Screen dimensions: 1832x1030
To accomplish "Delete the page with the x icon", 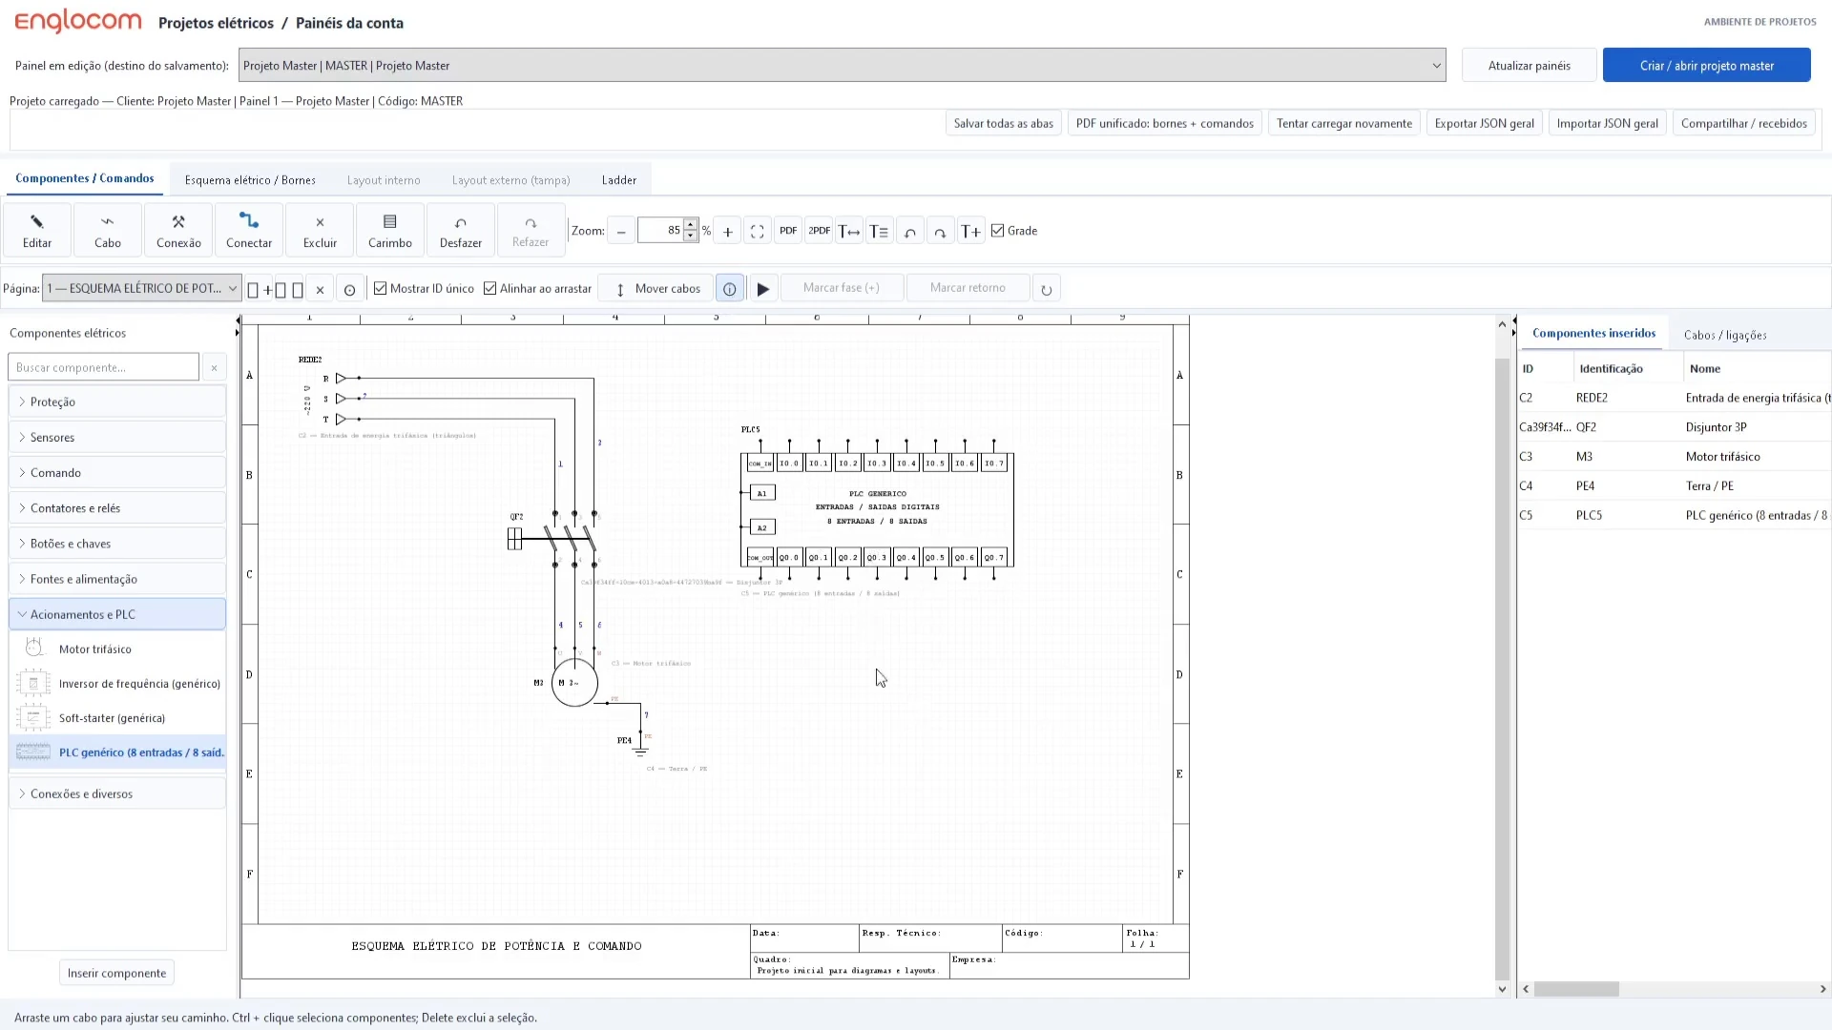I will pyautogui.click(x=321, y=289).
